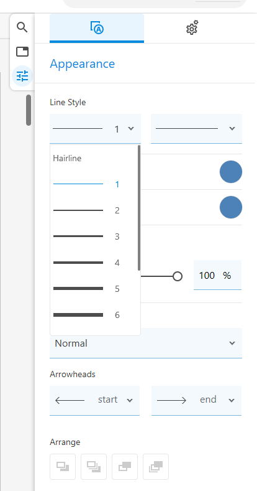Expand the Normal blend mode dropdown
The width and height of the screenshot is (257, 491).
tap(146, 343)
